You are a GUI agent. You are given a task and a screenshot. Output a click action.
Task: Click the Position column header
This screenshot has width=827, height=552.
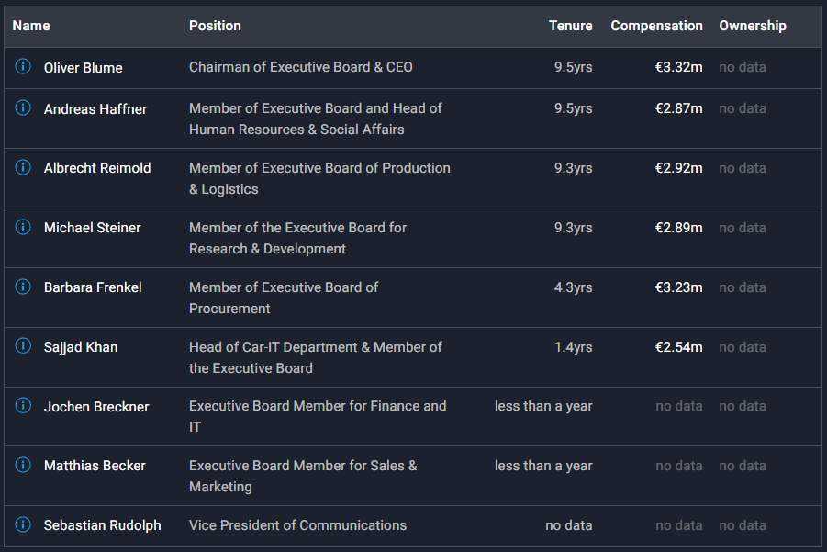[x=215, y=26]
